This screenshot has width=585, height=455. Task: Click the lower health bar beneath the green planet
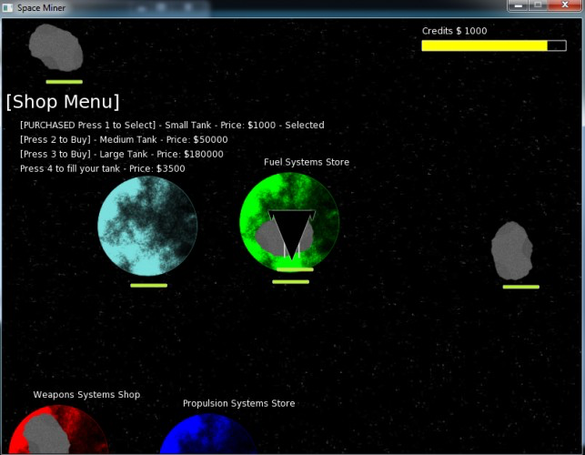pos(290,282)
